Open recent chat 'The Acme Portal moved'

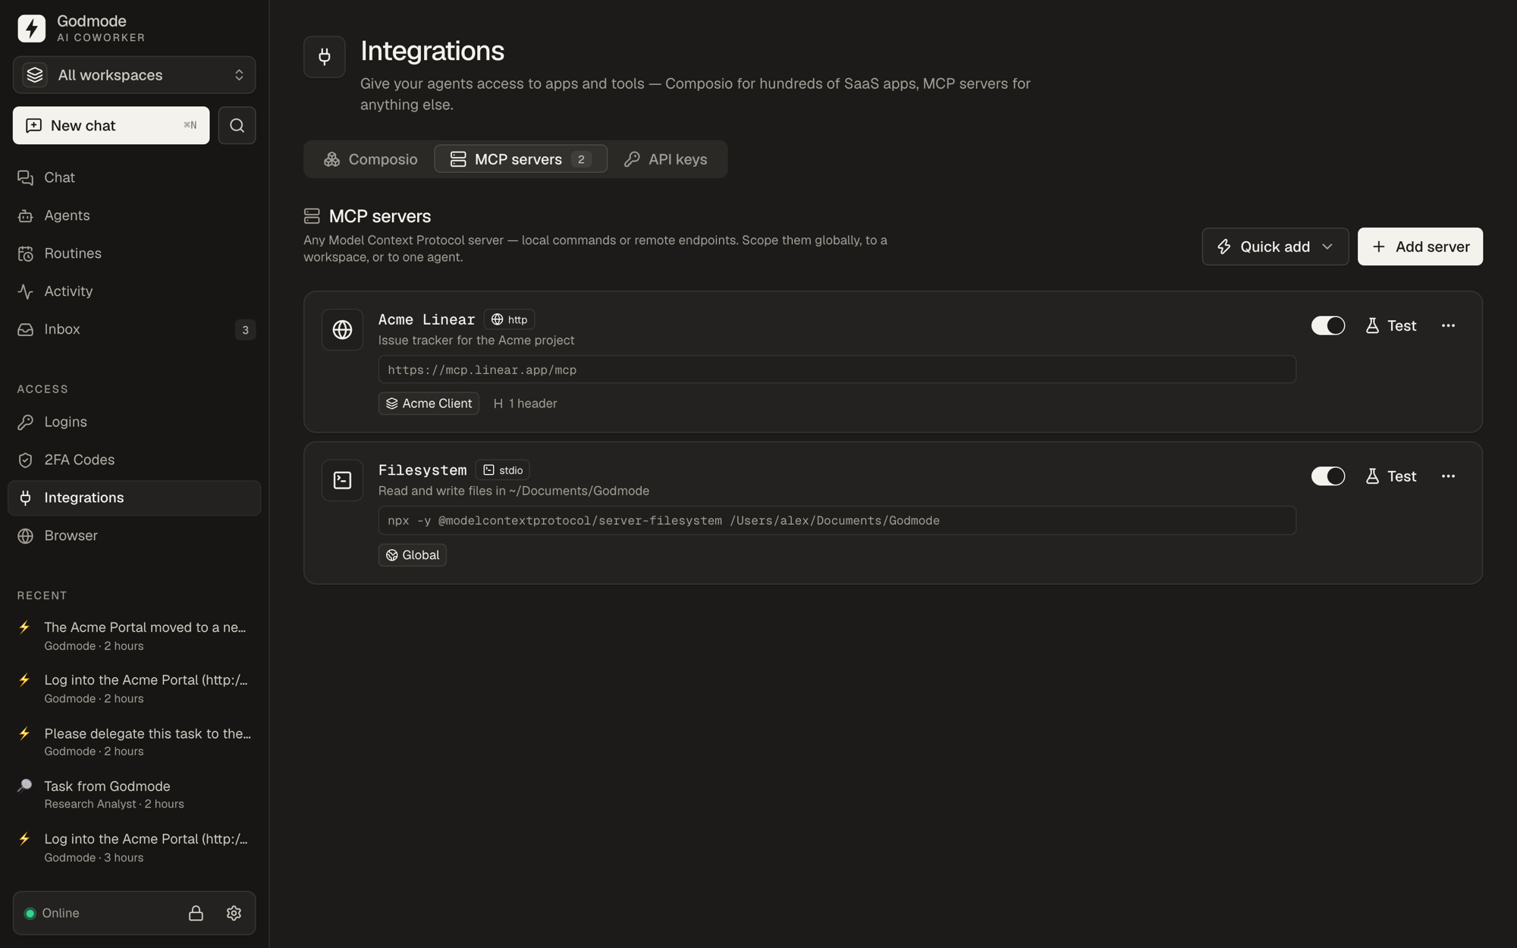(x=134, y=636)
